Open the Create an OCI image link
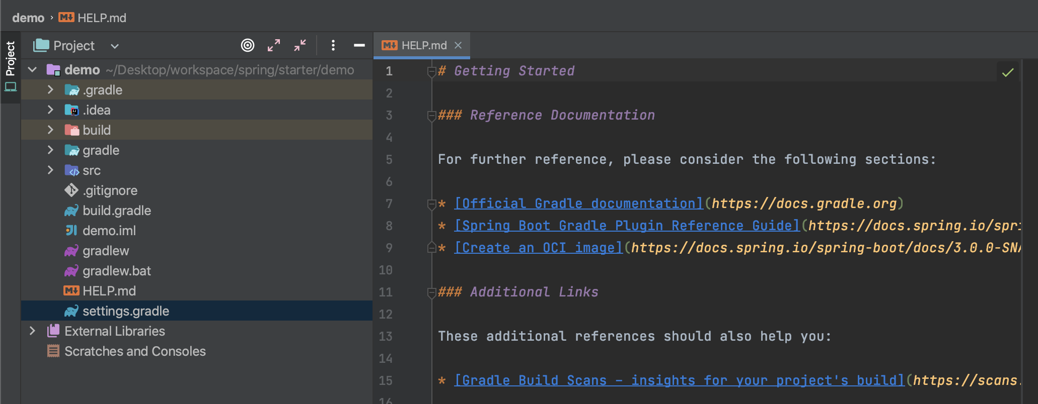This screenshot has width=1038, height=404. pos(539,248)
